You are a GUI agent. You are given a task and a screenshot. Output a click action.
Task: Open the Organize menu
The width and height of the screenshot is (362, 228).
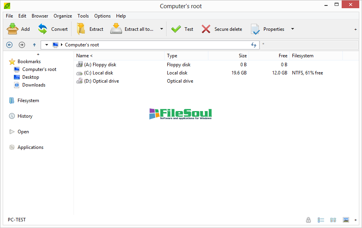coord(63,16)
